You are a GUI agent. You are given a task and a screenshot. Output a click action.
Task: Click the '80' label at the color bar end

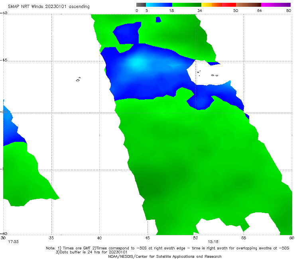click(289, 11)
